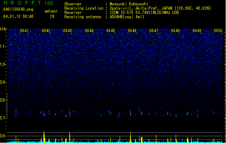Click the 0646 time marker
This screenshot has width=226, height=143.
click(132, 31)
